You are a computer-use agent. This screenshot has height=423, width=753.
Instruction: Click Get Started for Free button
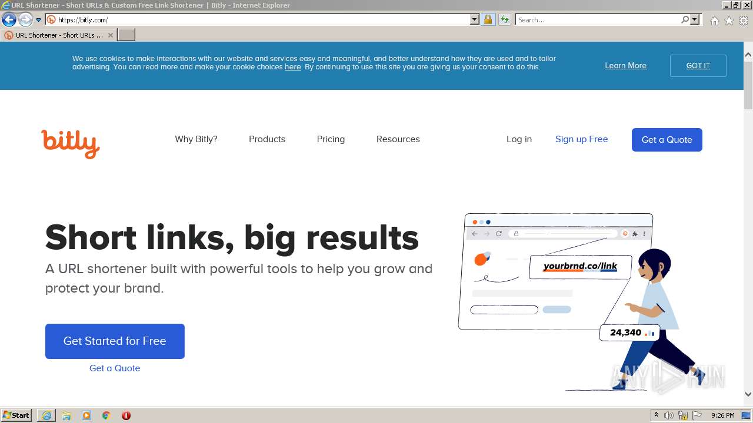pos(115,341)
